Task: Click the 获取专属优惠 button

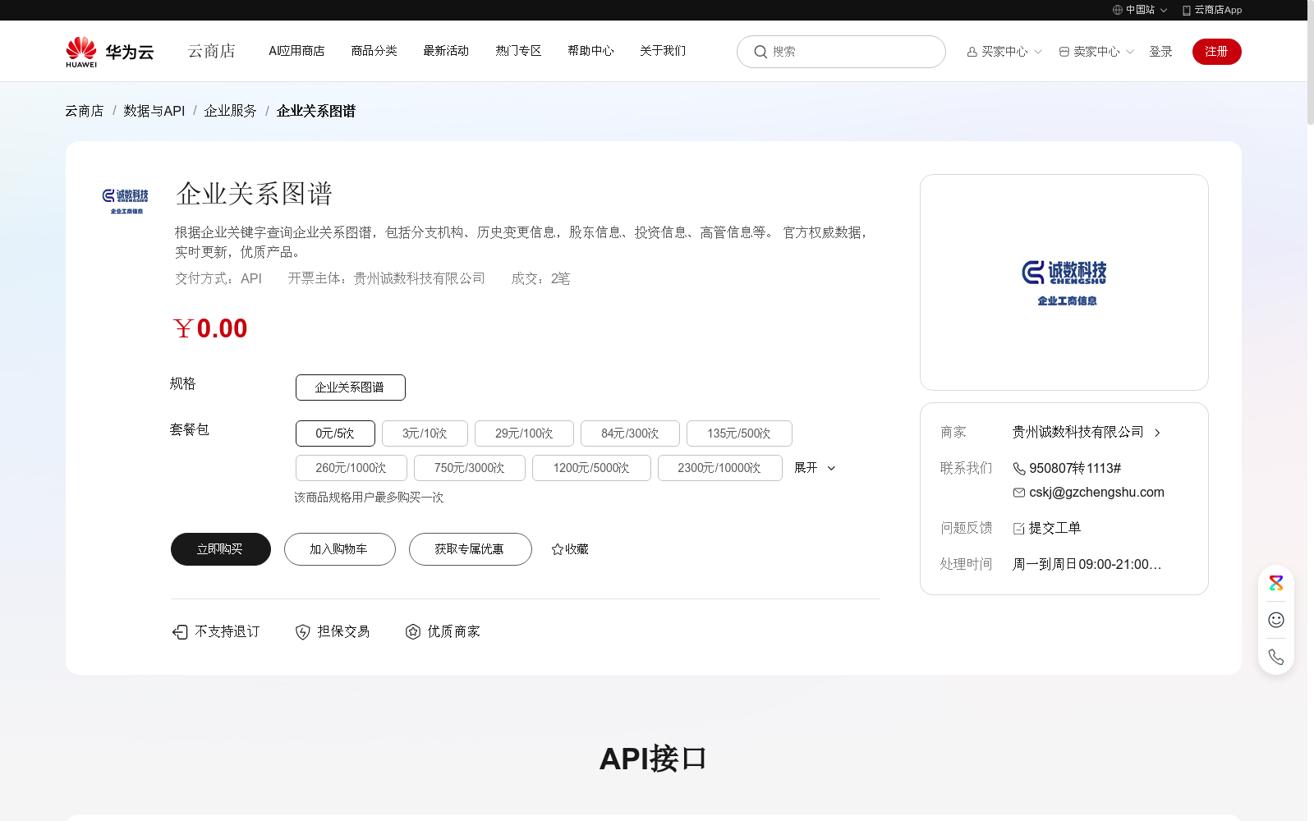Action: 471,549
